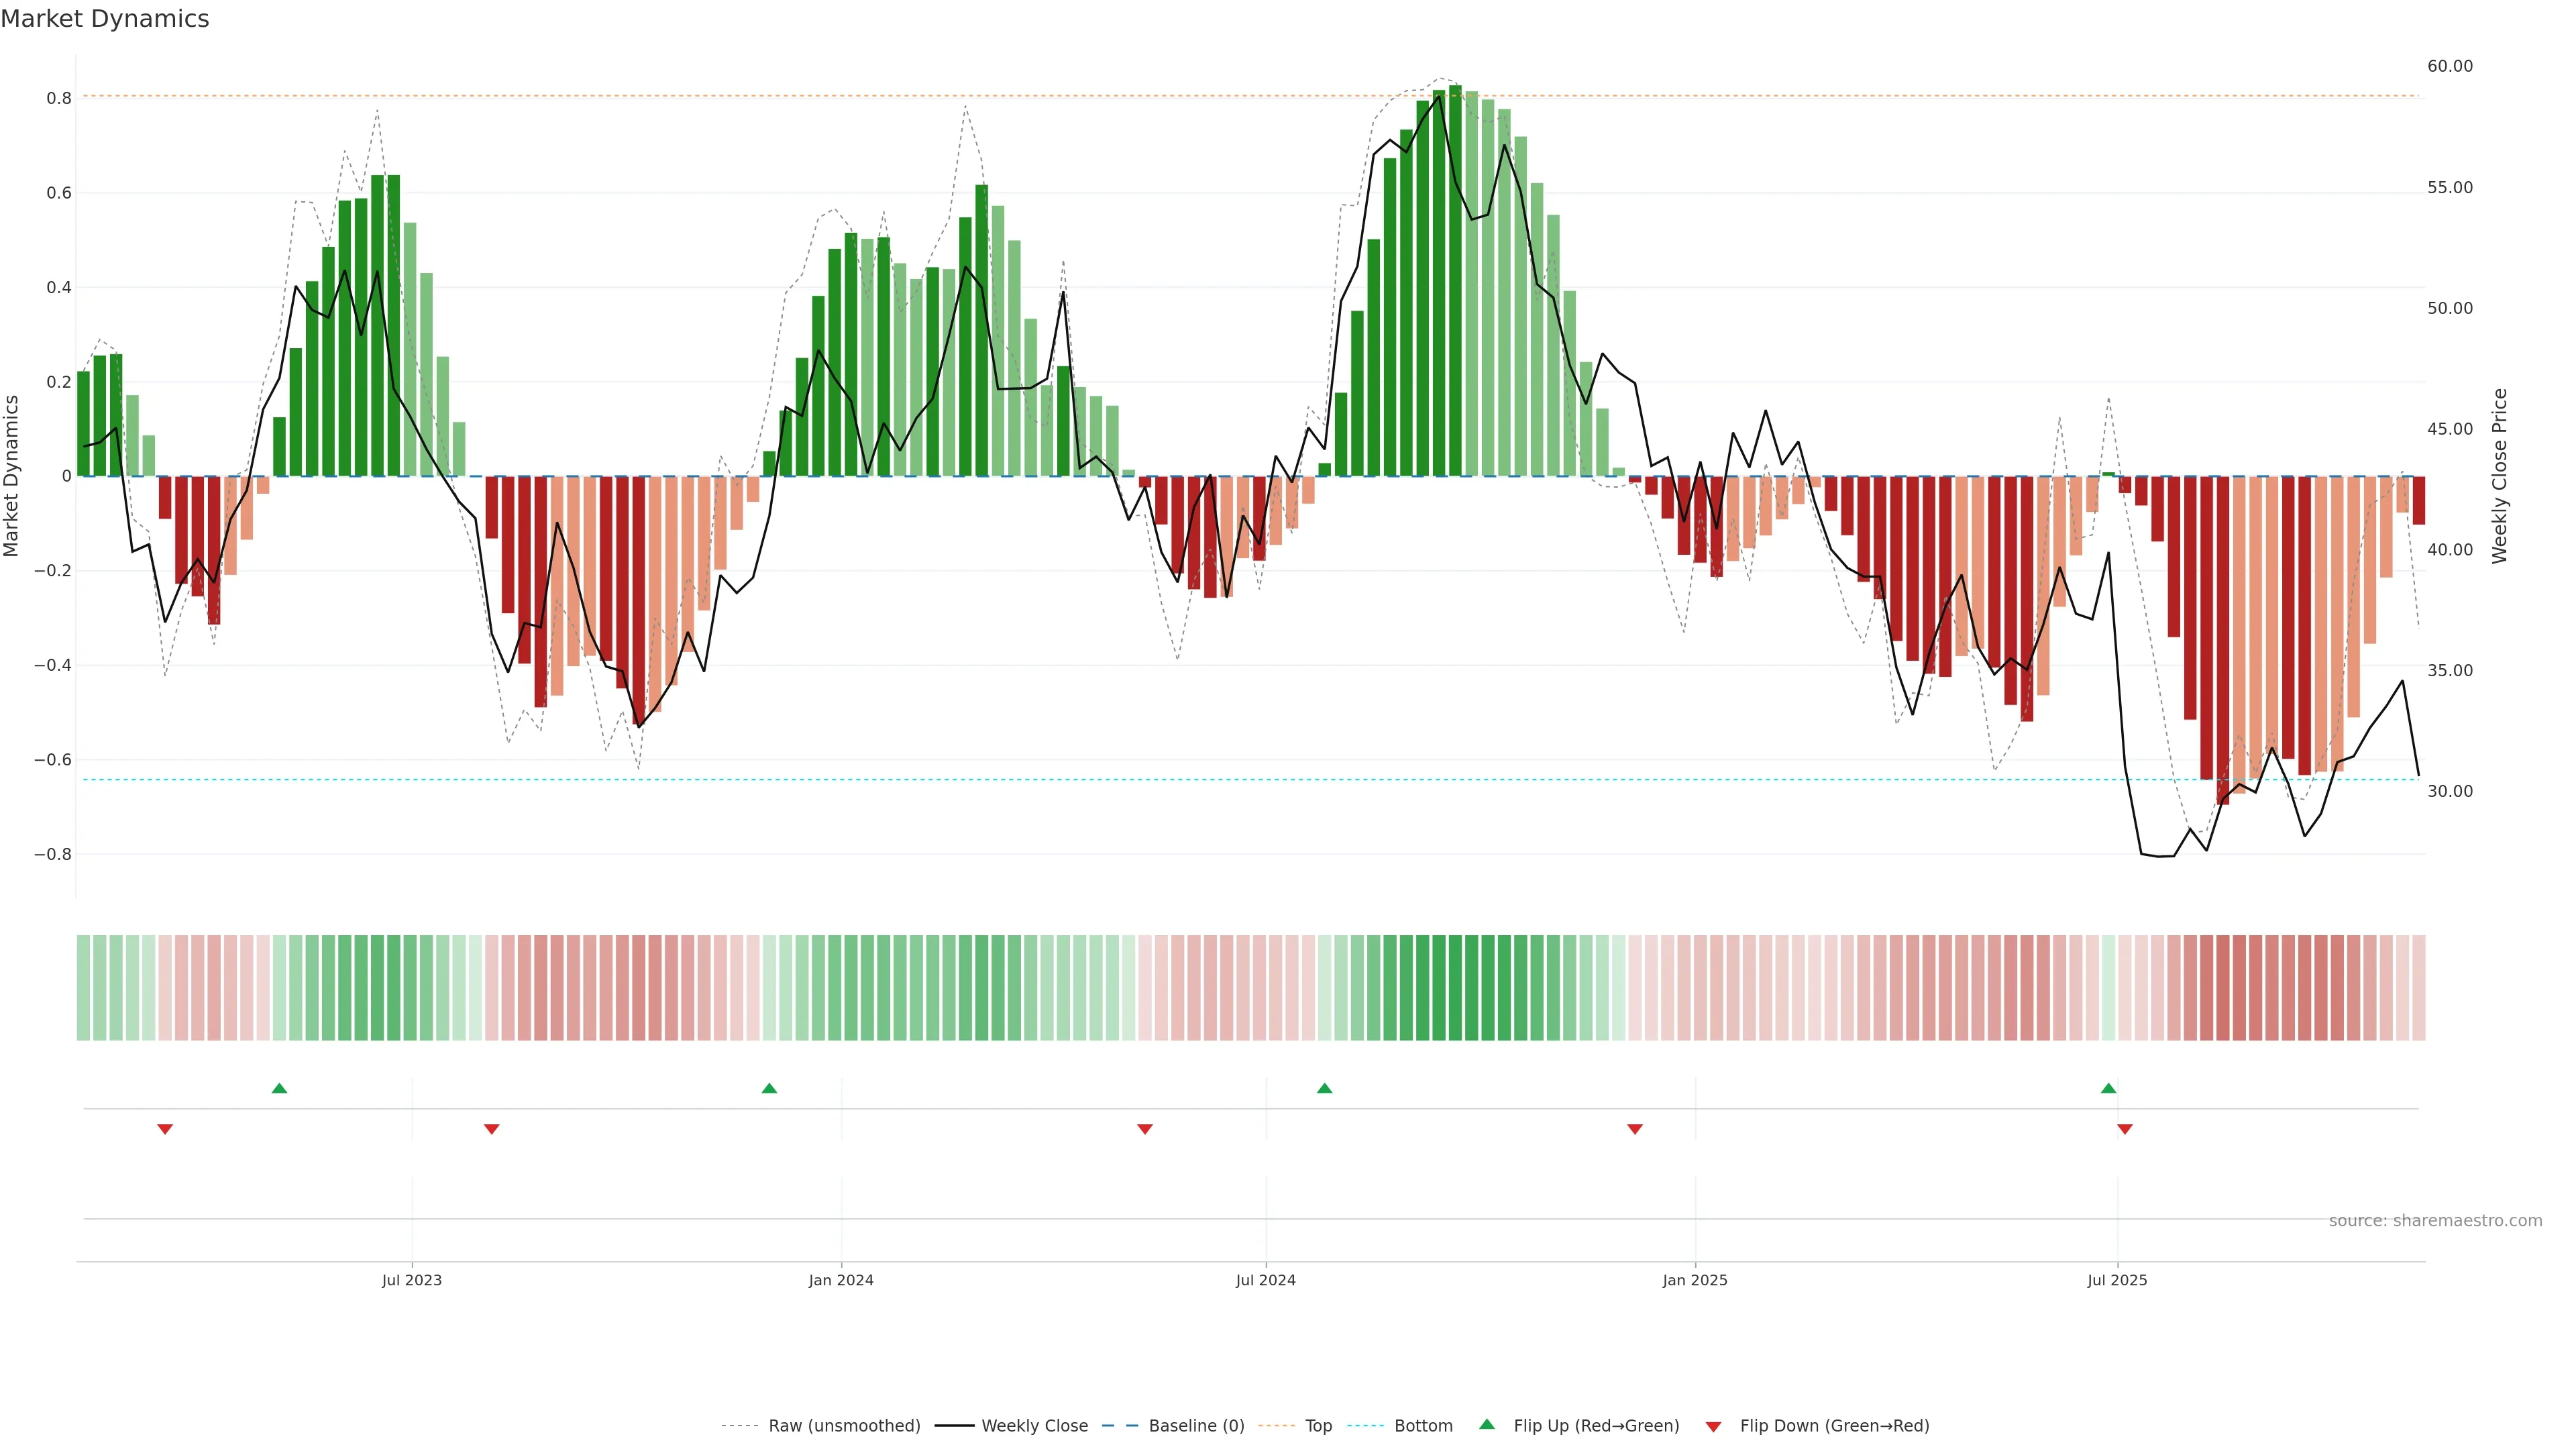
Task: Click the flip-down triangle just before Jan 2025
Action: pyautogui.click(x=1635, y=1129)
